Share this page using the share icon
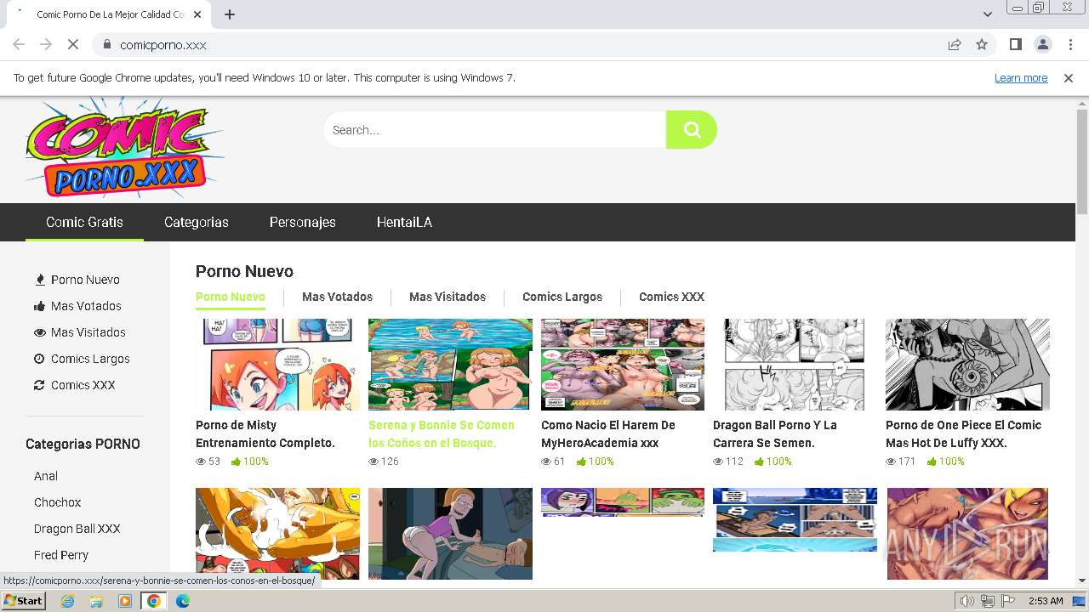Image resolution: width=1089 pixels, height=612 pixels. (955, 44)
